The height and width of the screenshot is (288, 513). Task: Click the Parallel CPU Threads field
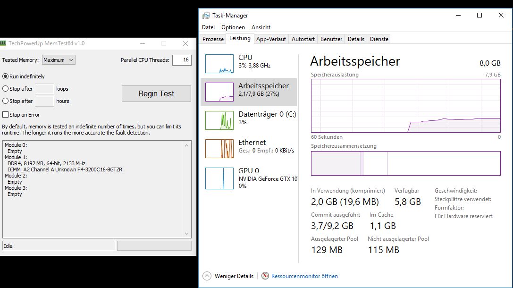click(182, 60)
